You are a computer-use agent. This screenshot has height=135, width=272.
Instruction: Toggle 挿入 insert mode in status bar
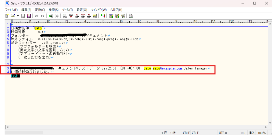tap(252, 133)
